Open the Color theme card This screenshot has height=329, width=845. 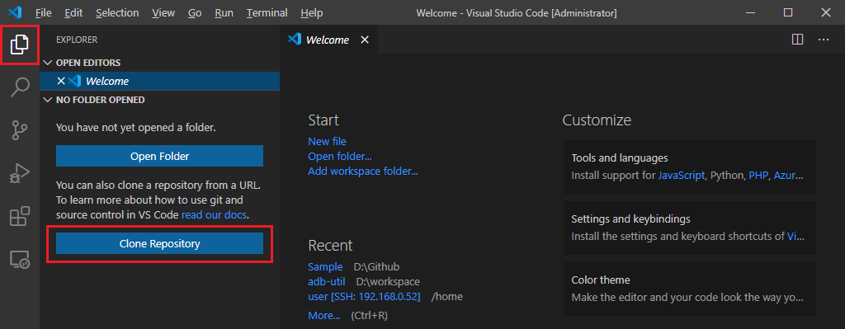[690, 289]
